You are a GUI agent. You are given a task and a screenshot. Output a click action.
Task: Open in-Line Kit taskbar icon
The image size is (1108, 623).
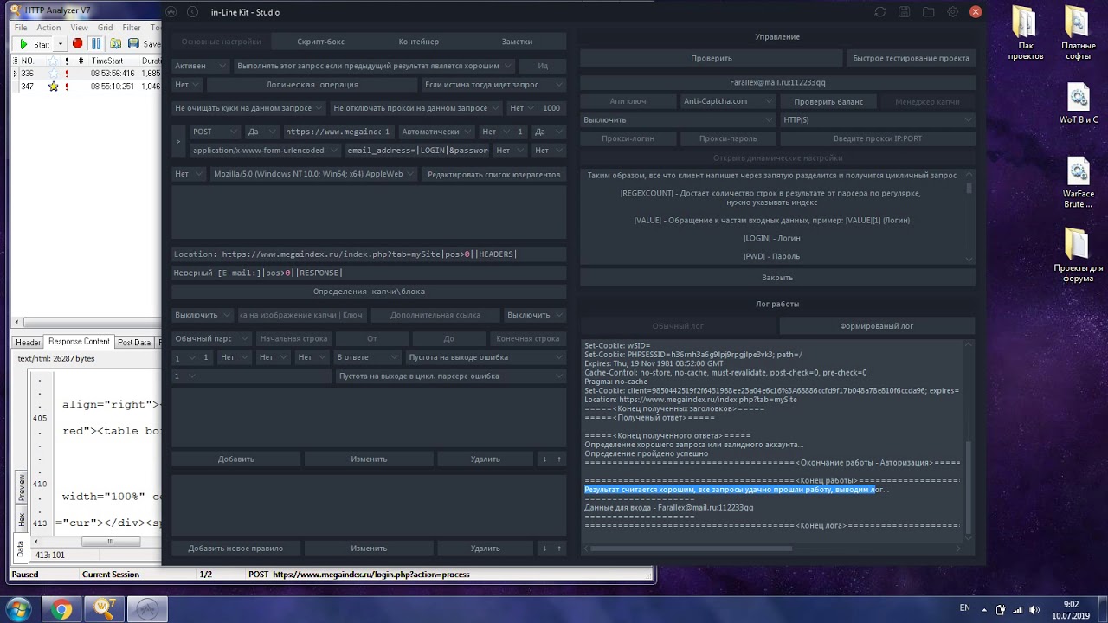click(x=149, y=609)
